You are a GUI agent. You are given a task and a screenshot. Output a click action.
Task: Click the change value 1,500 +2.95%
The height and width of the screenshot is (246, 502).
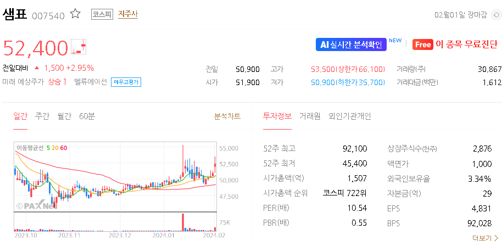pyautogui.click(x=69, y=68)
